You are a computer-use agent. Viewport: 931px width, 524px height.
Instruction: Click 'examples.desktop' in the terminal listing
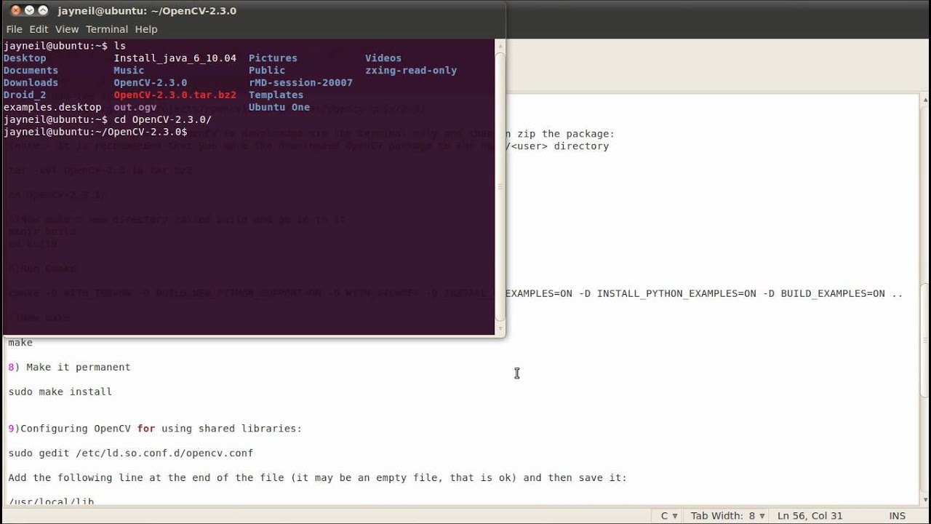(52, 108)
